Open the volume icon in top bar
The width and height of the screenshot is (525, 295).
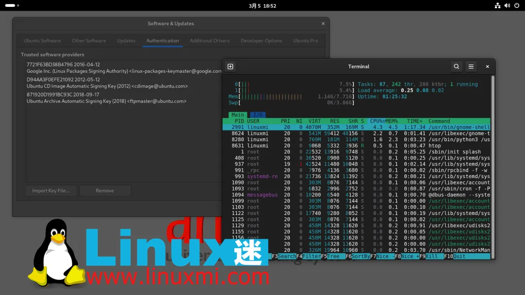[x=507, y=6]
